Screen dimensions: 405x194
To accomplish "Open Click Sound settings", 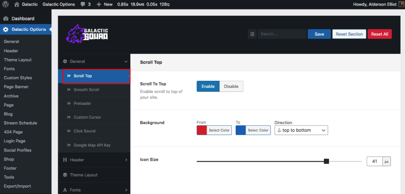I will pyautogui.click(x=94, y=131).
